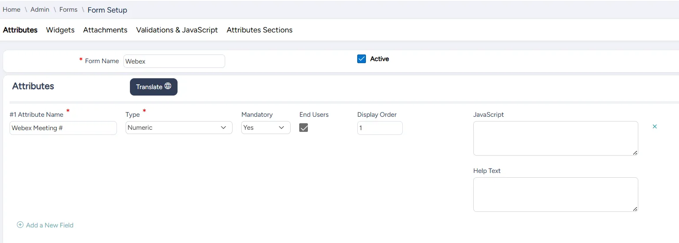Click inside the Help Text area
This screenshot has height=243, width=679.
(556, 195)
